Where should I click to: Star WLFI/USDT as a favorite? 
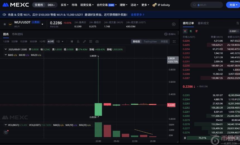(x=4, y=24)
